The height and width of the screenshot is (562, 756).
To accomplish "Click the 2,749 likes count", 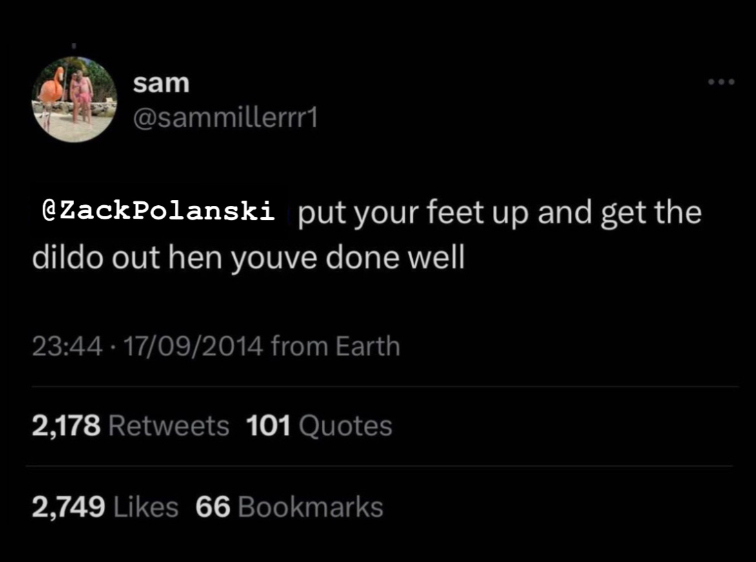I will pos(68,507).
